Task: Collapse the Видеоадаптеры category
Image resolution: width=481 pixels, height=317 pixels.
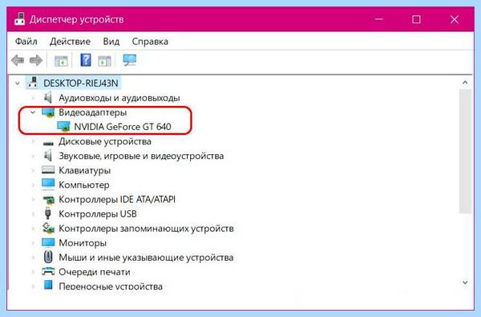Action: pos(33,112)
